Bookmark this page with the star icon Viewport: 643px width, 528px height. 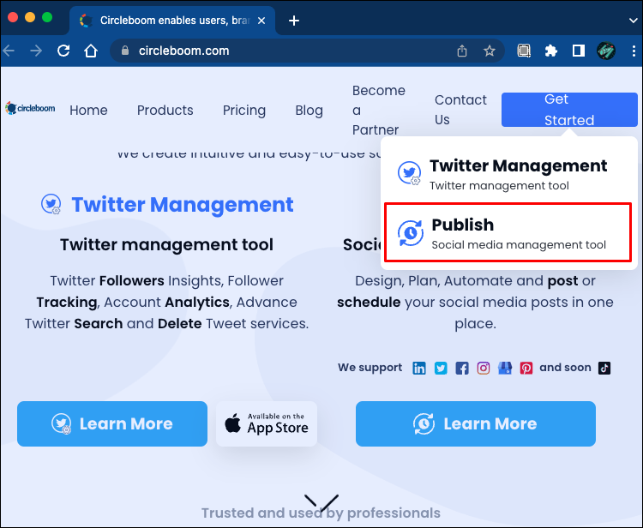click(x=490, y=51)
